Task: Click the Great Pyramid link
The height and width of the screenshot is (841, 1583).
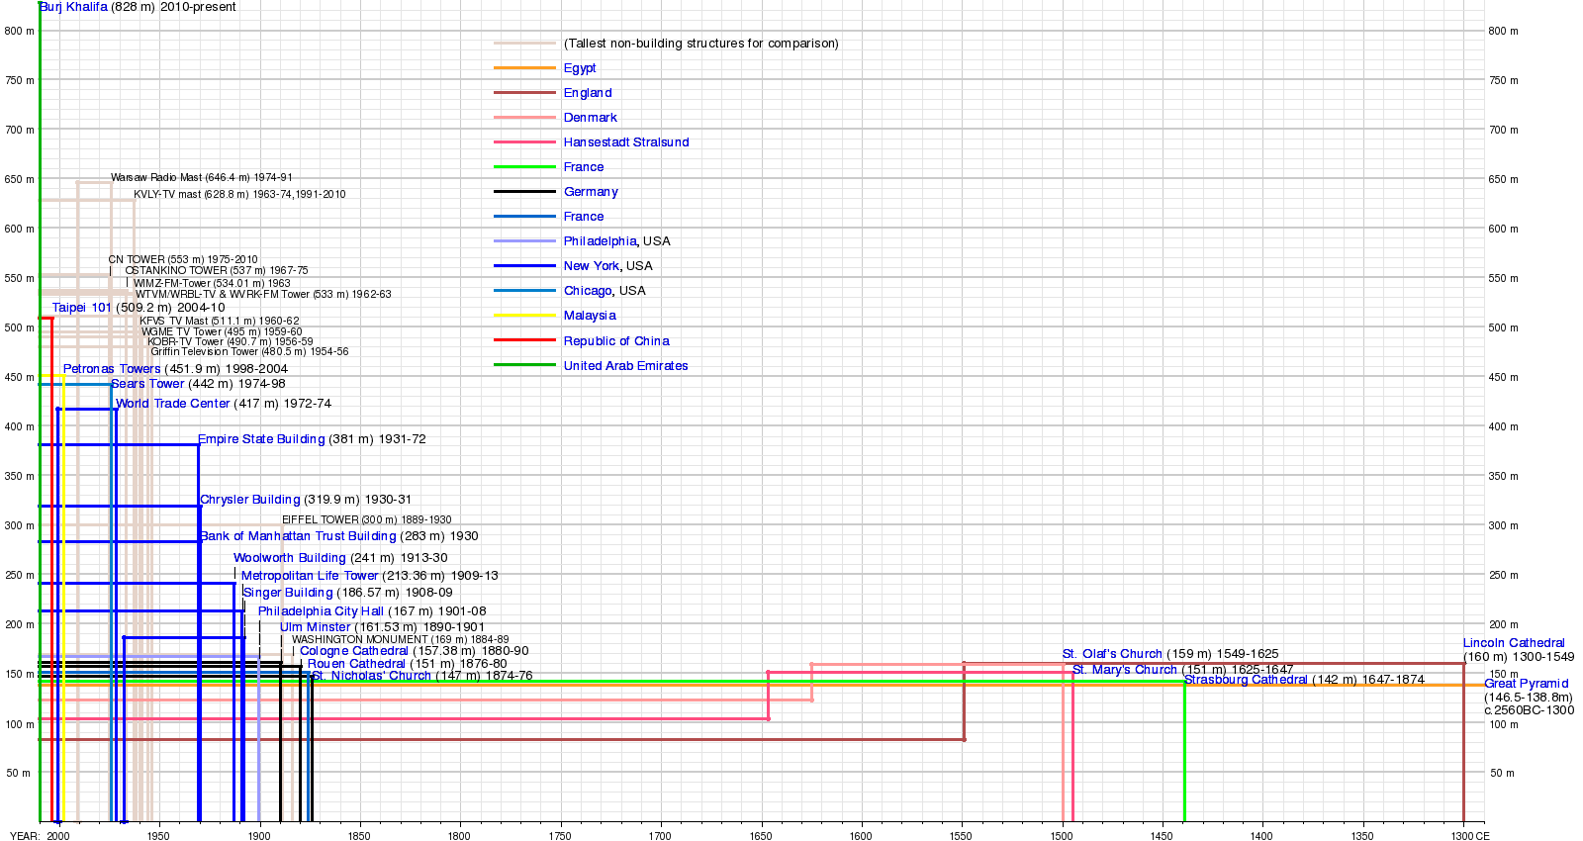Action: [1526, 684]
